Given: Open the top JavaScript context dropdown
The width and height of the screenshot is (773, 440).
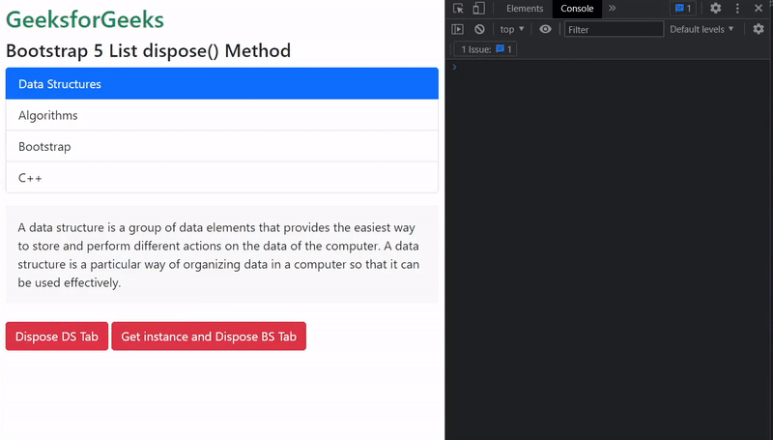Looking at the screenshot, I should pos(512,29).
